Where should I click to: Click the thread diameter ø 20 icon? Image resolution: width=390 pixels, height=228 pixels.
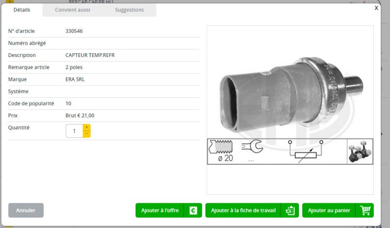coord(222,152)
